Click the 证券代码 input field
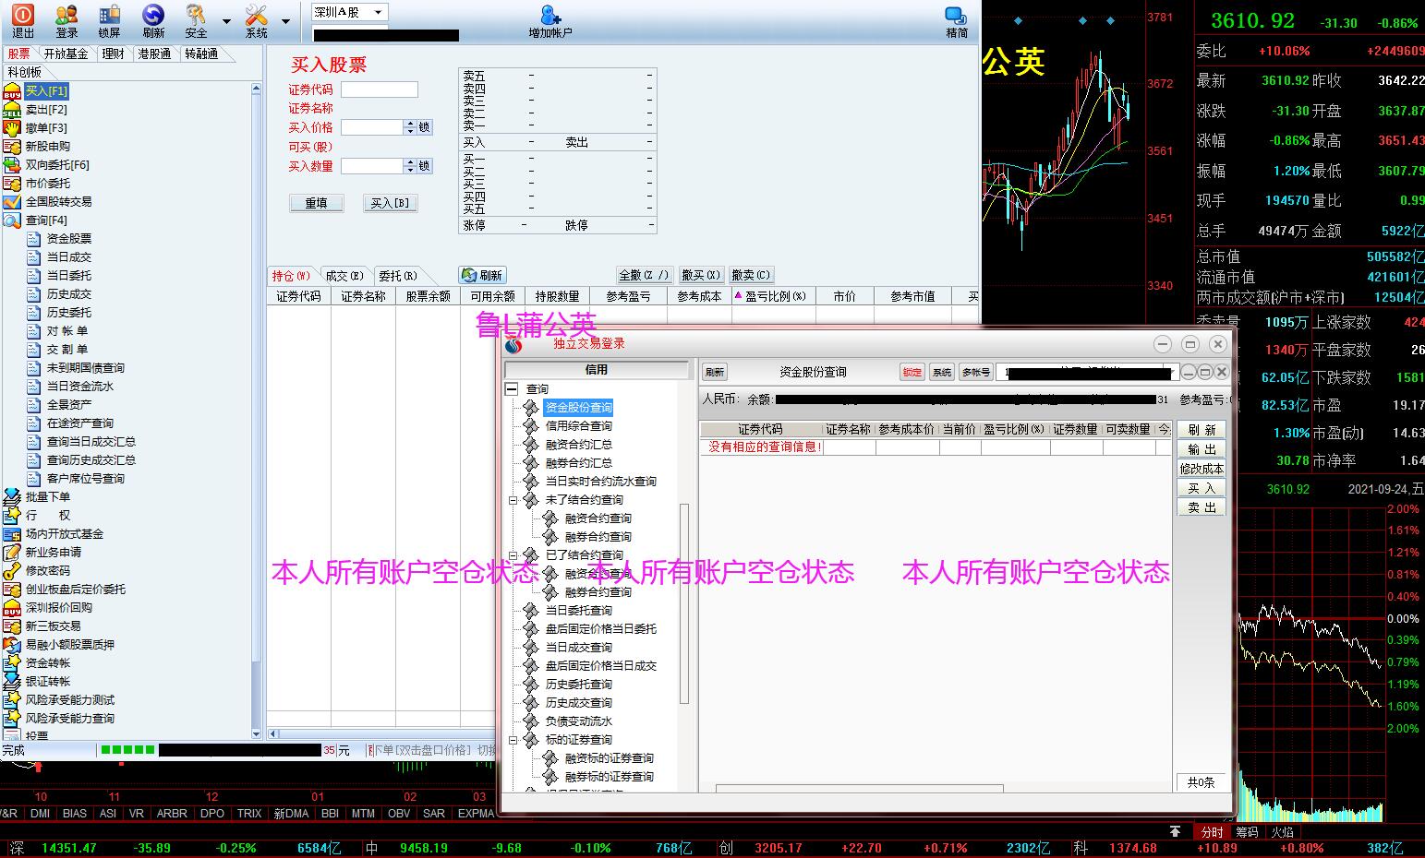1425x858 pixels. point(380,89)
